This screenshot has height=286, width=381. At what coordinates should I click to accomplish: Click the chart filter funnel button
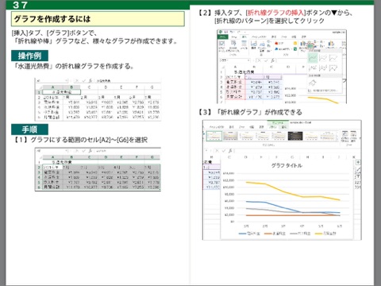[x=358, y=176]
